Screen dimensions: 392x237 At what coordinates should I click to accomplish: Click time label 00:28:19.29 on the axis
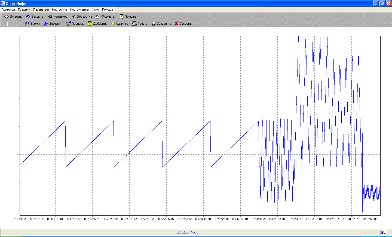point(148,219)
